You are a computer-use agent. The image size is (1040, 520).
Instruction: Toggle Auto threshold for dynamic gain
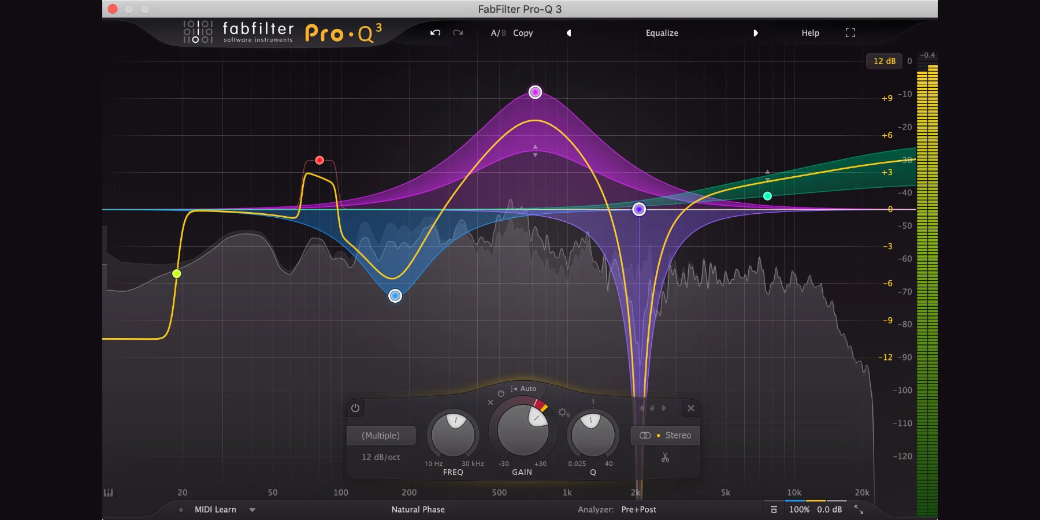(523, 389)
